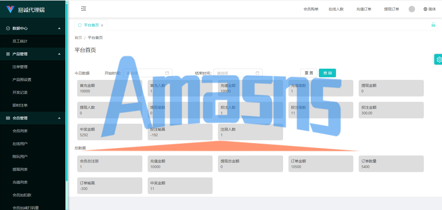The image size is (442, 210).
Task: Focus the 结束时间 date input
Action: tap(238, 73)
